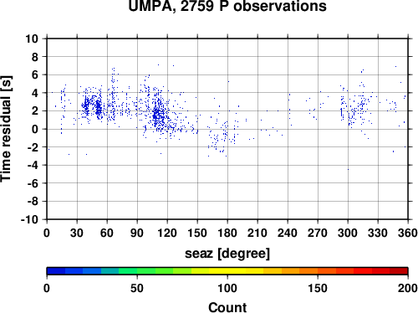Screen dimensions: 418x313
Task: Click the point cluster near seaz 50
Action: point(98,108)
